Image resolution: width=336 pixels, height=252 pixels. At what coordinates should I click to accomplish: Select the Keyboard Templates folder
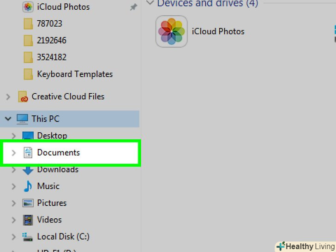75,74
